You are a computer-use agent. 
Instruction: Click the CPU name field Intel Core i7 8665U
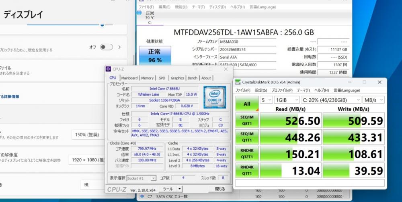164,89
